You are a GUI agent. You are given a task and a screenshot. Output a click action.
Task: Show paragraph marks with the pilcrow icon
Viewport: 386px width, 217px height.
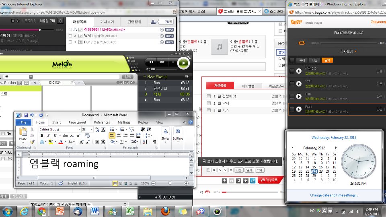(x=154, y=142)
